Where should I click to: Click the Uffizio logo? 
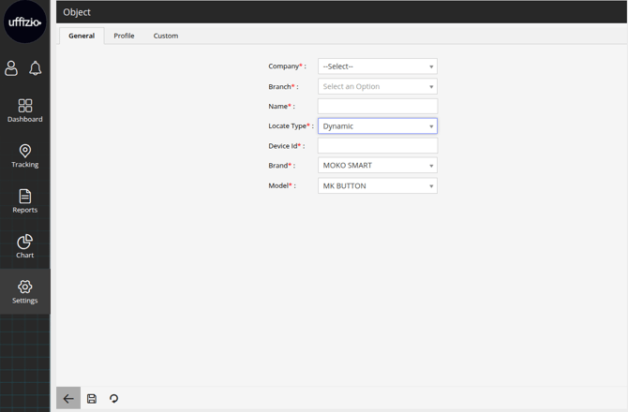click(24, 22)
